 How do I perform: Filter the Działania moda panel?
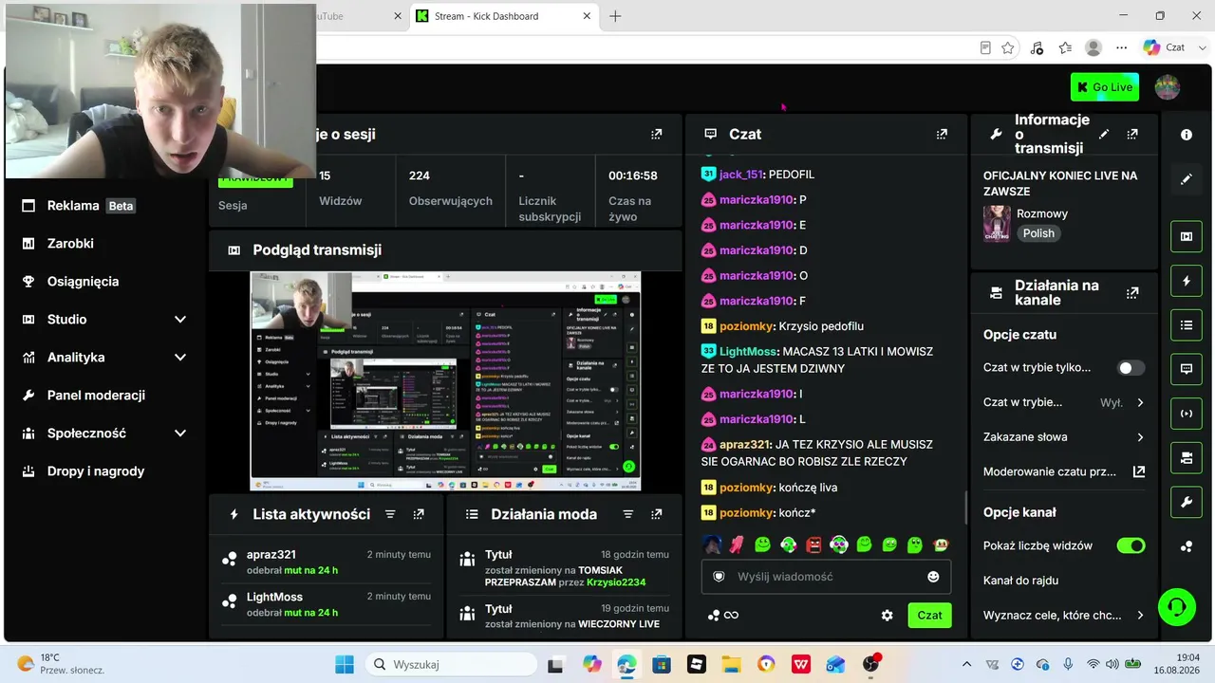pos(627,514)
